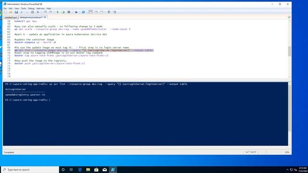Screen dimensions: 308x173
Task: Open the View menu
Action: coord(17,9)
